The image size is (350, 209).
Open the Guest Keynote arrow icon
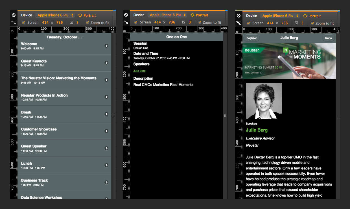106,63
